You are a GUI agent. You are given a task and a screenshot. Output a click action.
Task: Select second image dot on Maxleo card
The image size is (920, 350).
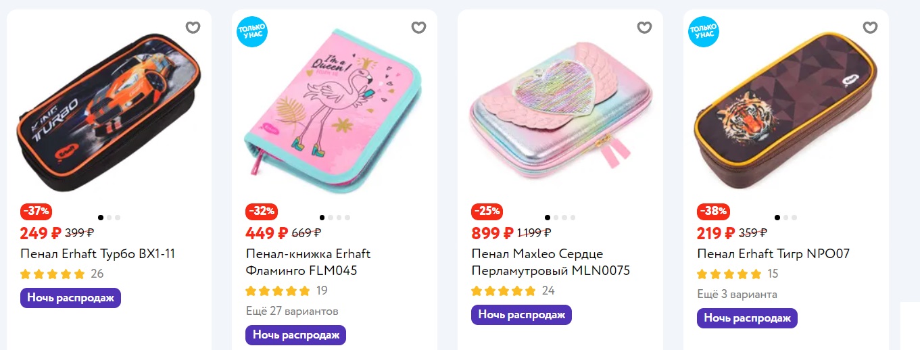pyautogui.click(x=556, y=218)
